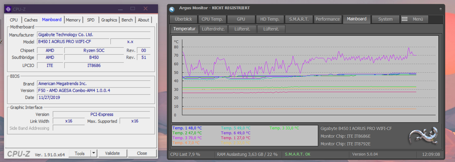Open the hamburger icon beside Menü
The image size is (455, 162).
(405, 19)
